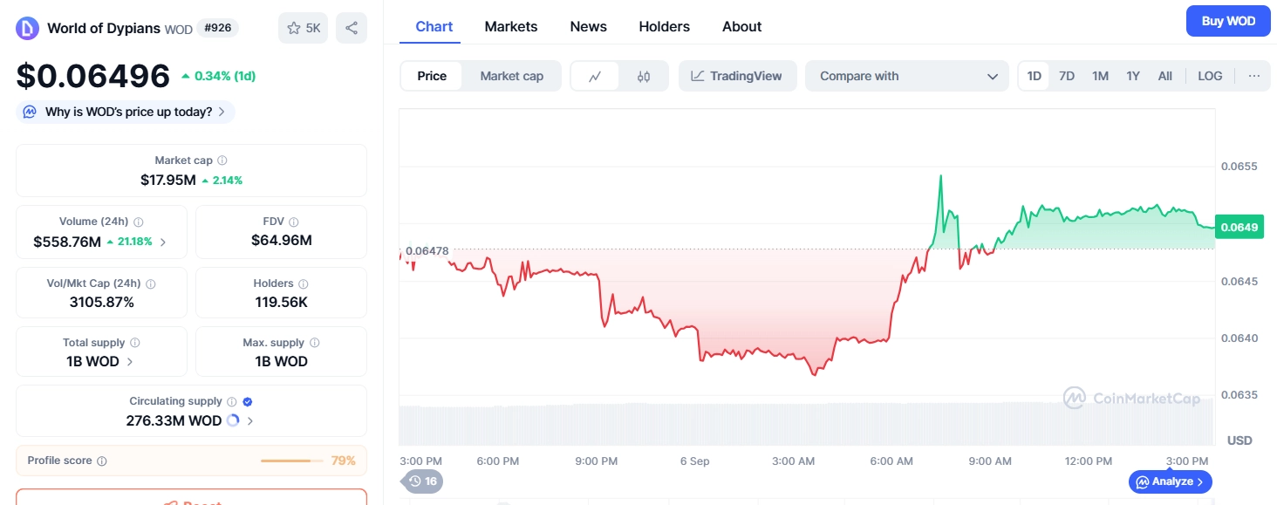Image resolution: width=1277 pixels, height=505 pixels.
Task: Switch to the Markets tab
Action: point(511,26)
